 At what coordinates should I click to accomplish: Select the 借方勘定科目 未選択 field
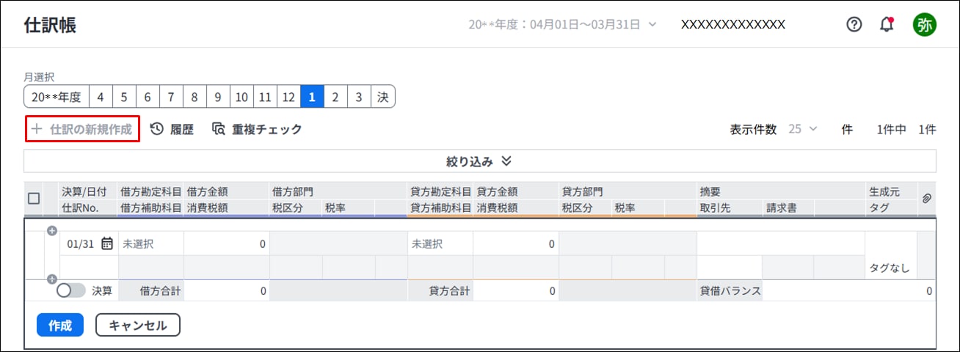[x=150, y=243]
